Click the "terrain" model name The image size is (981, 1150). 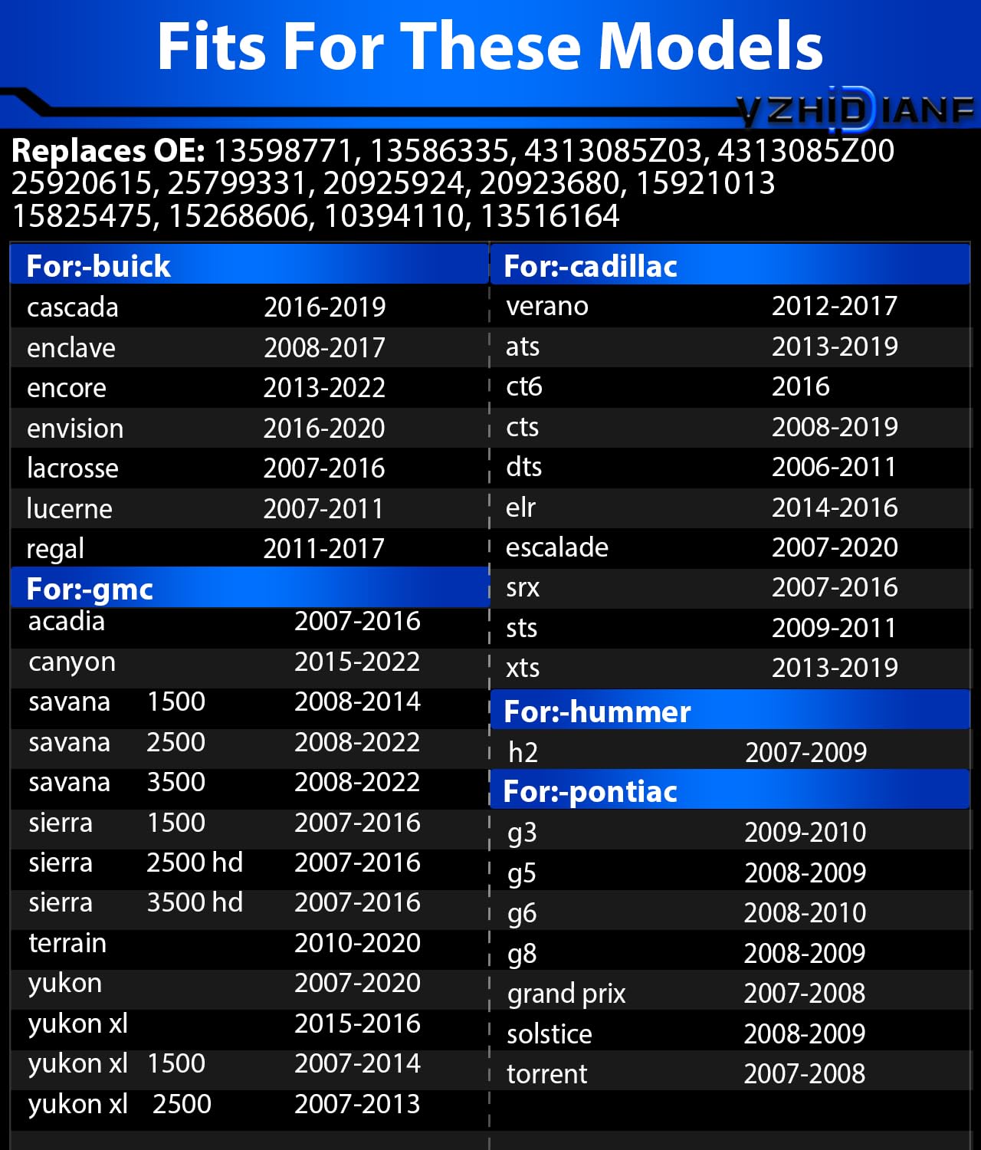click(x=67, y=943)
